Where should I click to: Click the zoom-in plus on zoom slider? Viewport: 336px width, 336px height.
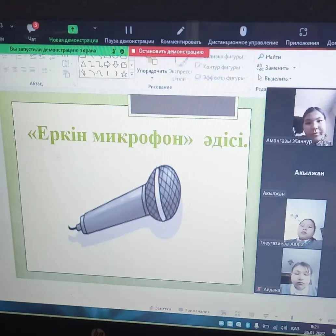[320, 320]
